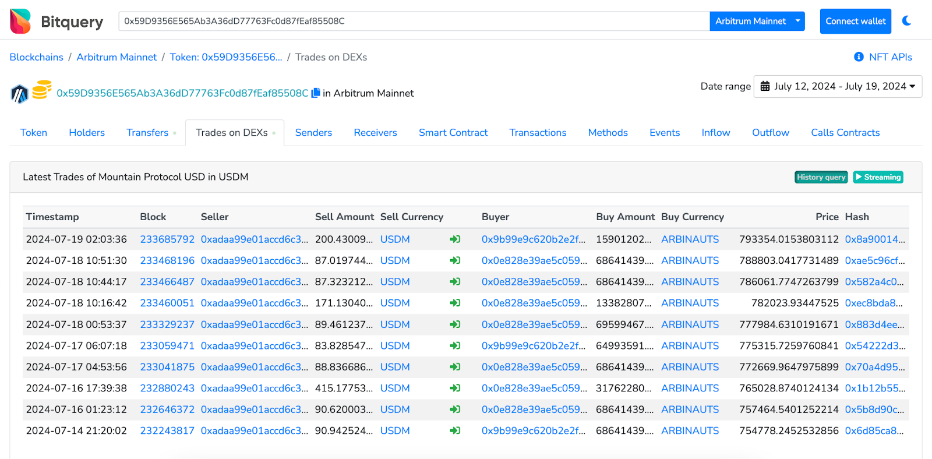Viewport: 932px width, 459px height.
Task: Go to Arbitrum Mainnet breadcrumb link
Action: [x=116, y=57]
